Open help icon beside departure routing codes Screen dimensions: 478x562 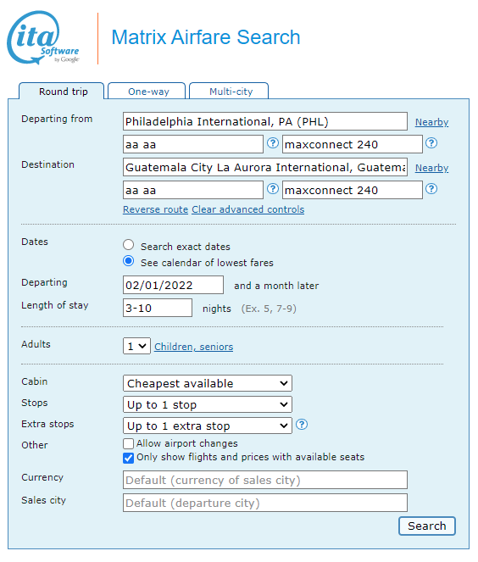[x=273, y=143]
